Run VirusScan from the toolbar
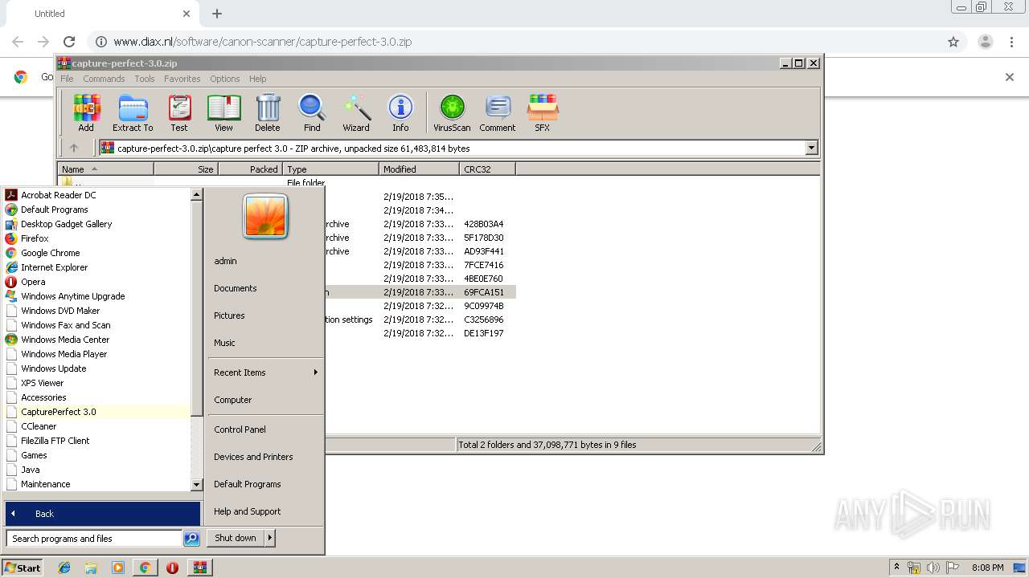Viewport: 1029px width, 578px height. (x=452, y=112)
